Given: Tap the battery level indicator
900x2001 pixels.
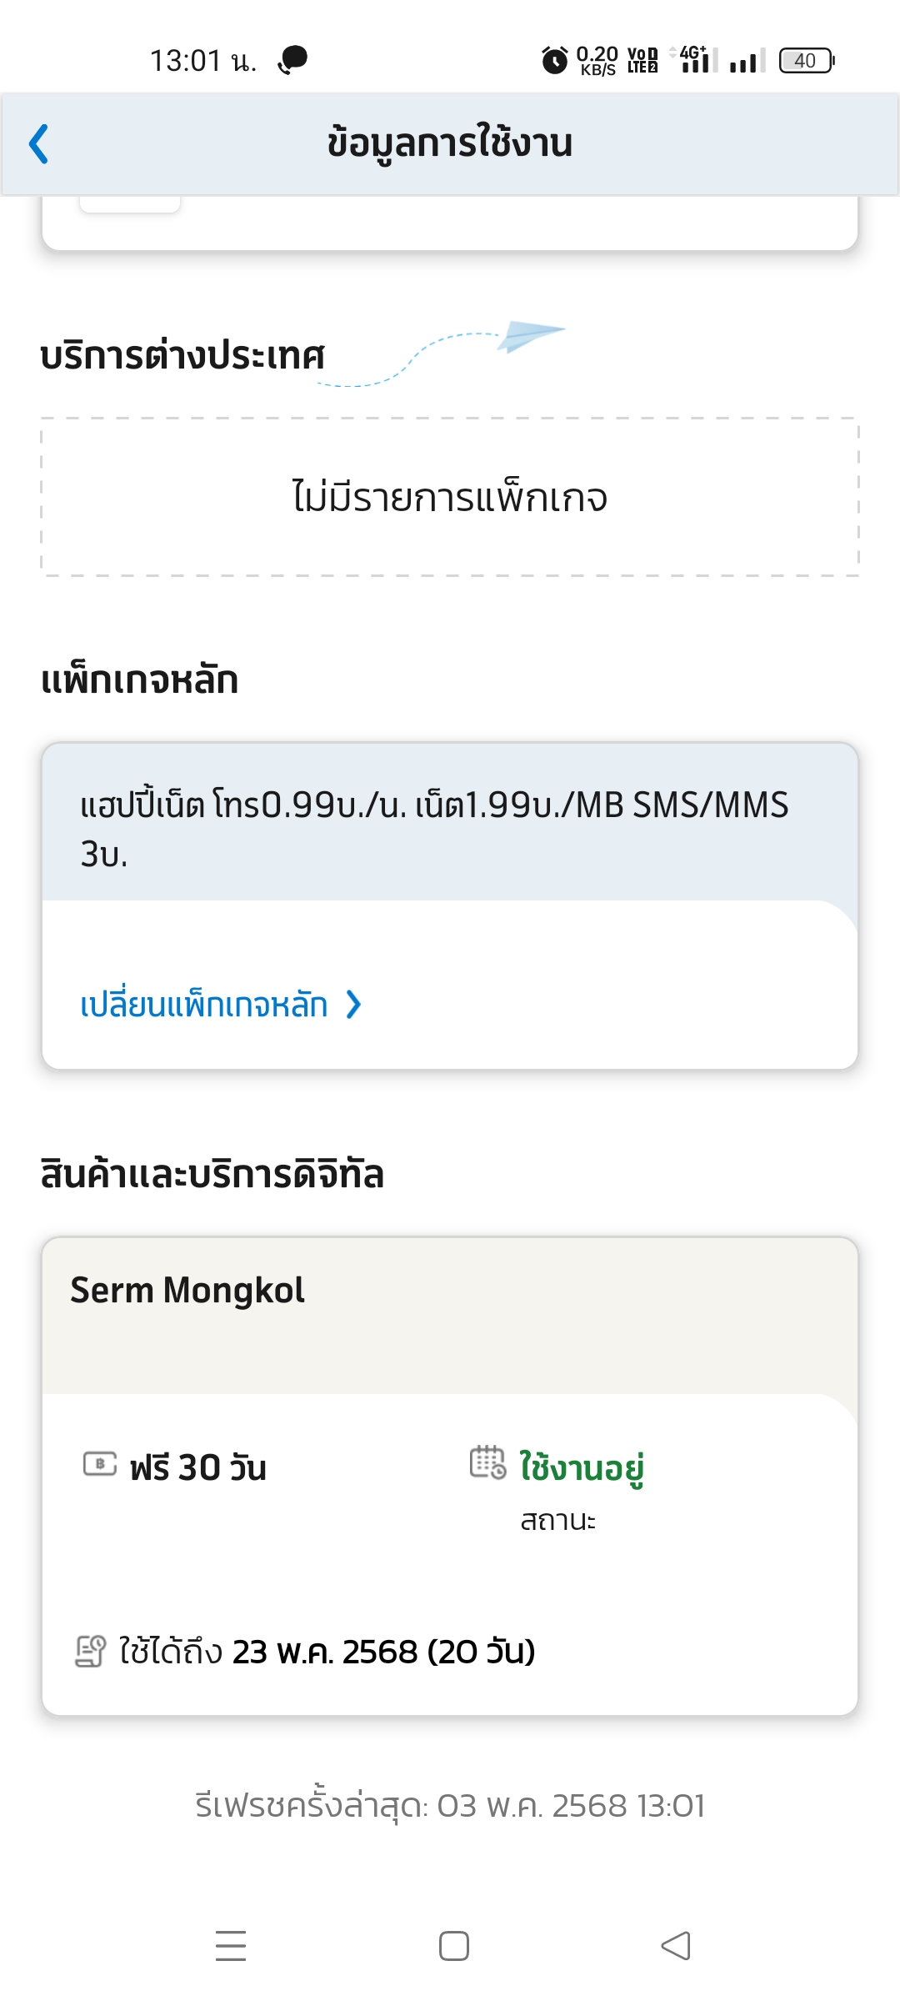Looking at the screenshot, I should coord(806,61).
